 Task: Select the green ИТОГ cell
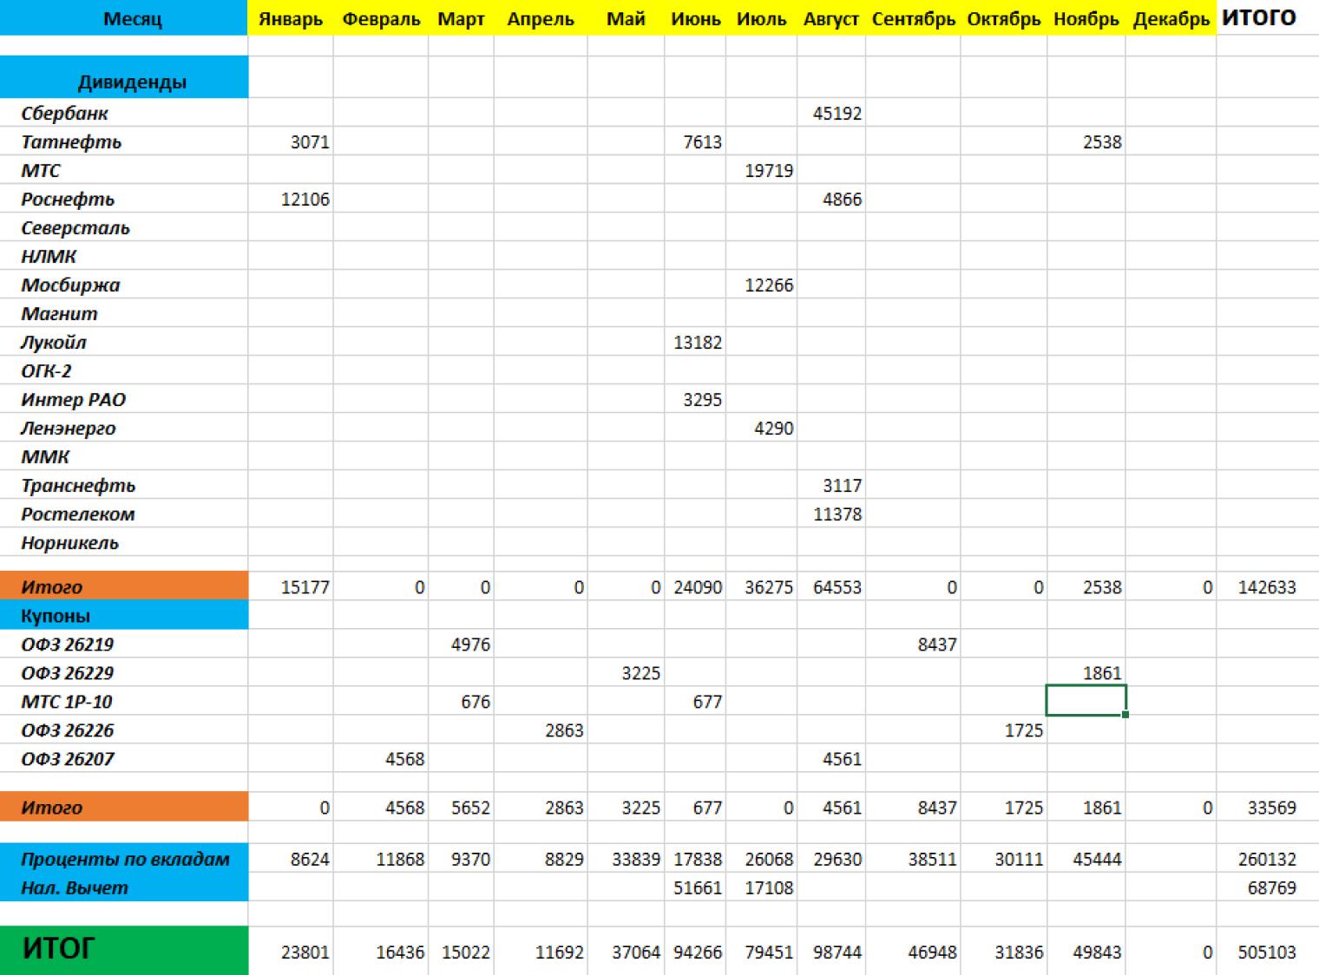[x=124, y=949]
